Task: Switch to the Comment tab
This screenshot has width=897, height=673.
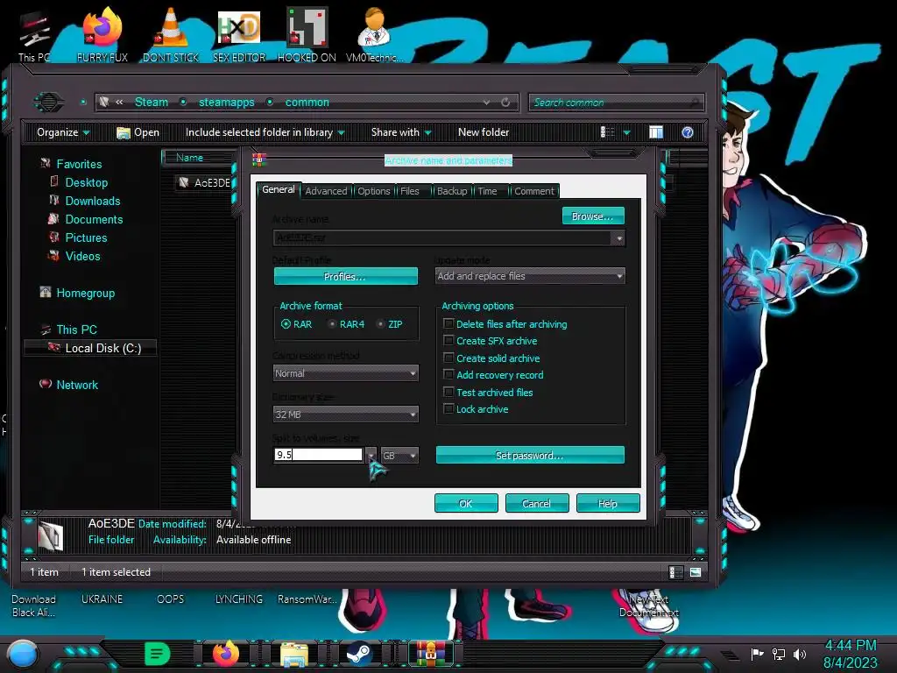Action: click(534, 191)
